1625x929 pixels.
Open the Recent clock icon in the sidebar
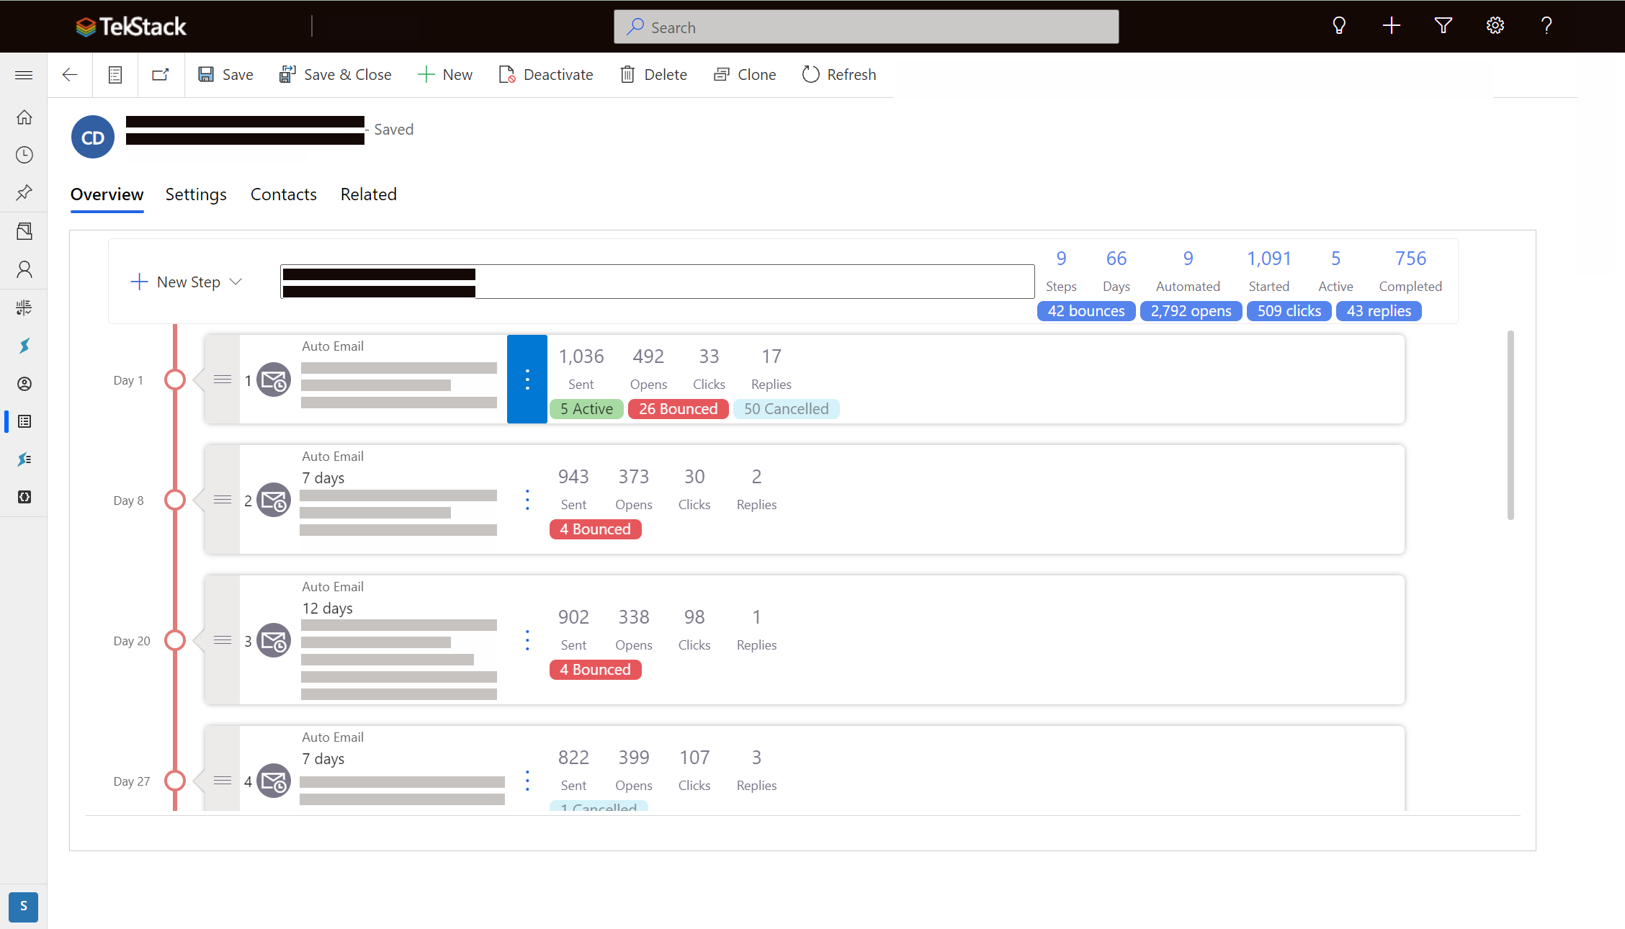24,155
